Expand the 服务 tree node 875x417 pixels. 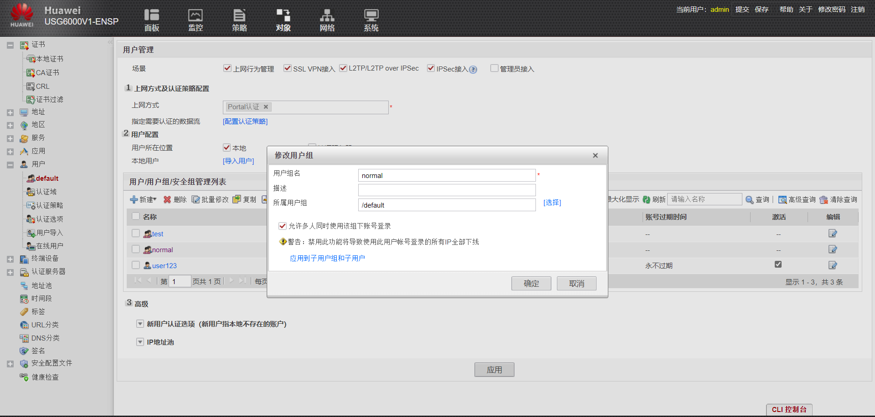tap(10, 138)
